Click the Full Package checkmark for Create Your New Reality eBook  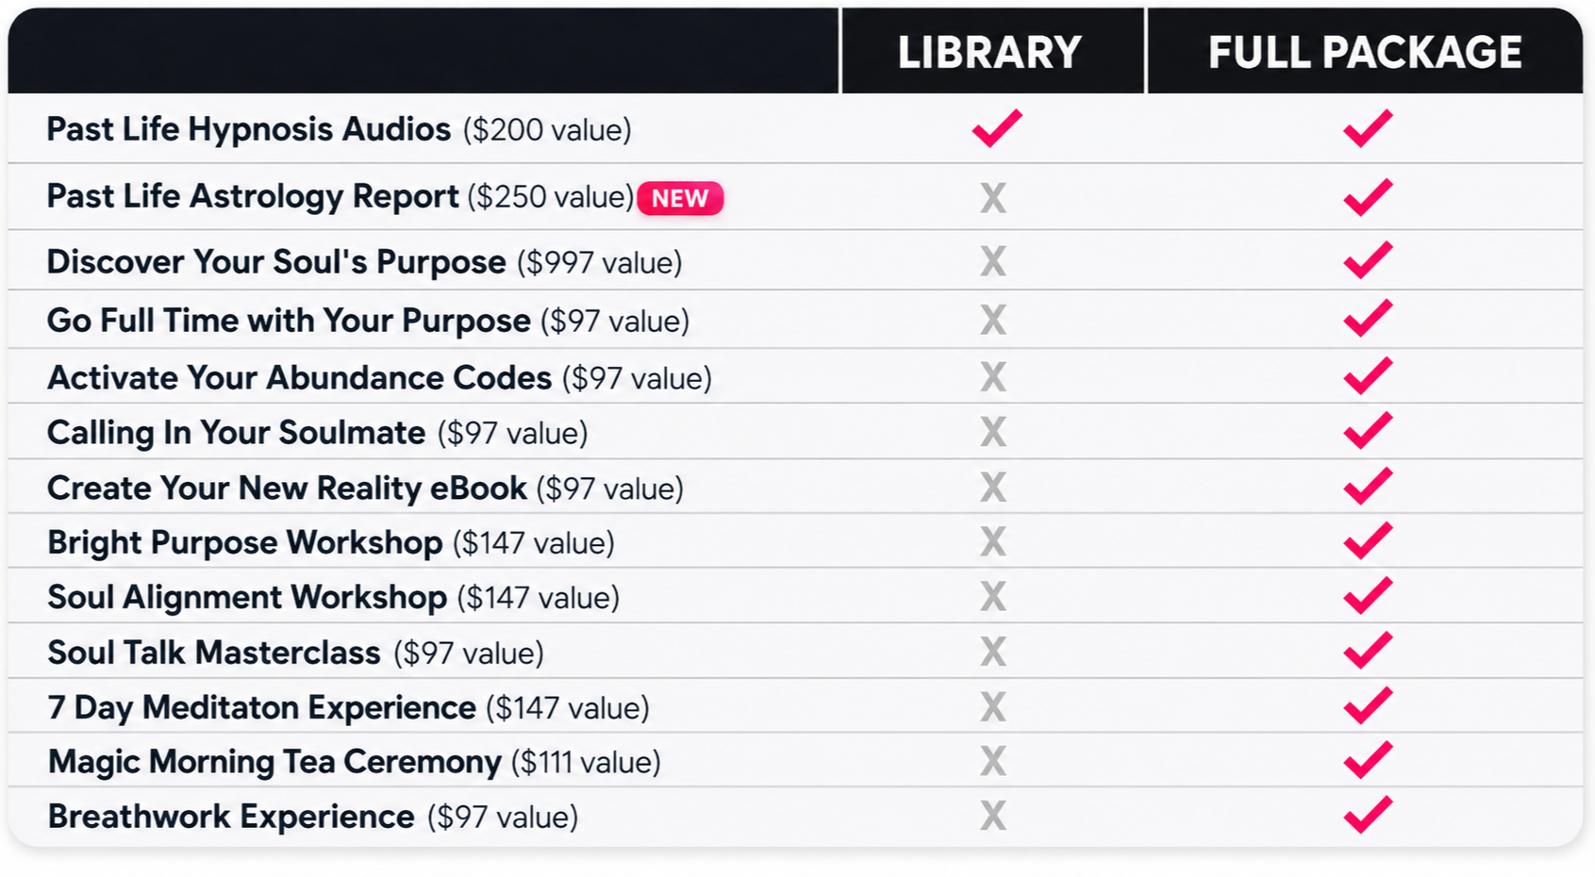tap(1368, 487)
